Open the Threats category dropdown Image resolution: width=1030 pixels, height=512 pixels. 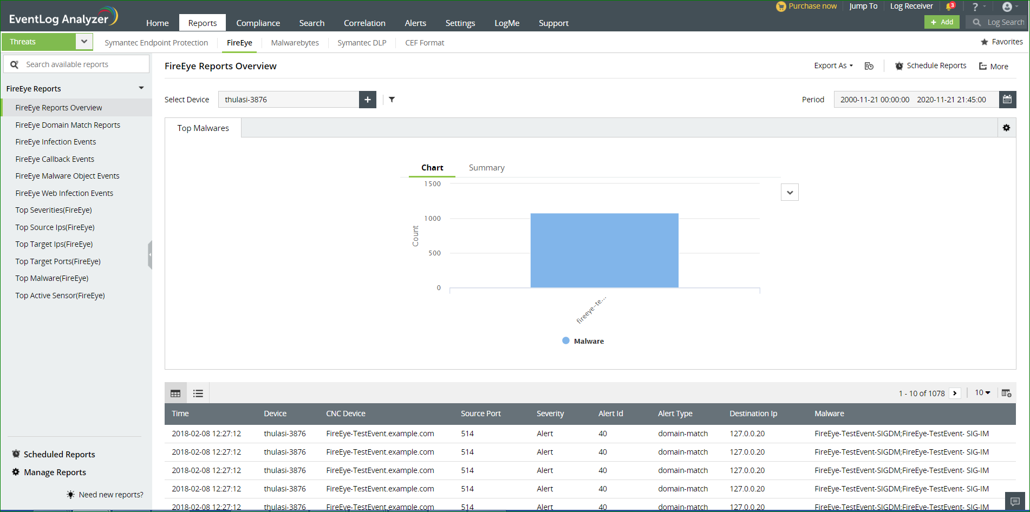pyautogui.click(x=84, y=42)
